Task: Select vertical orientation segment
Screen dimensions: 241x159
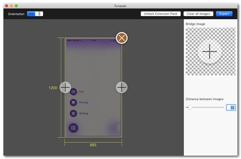Action: coord(39,14)
